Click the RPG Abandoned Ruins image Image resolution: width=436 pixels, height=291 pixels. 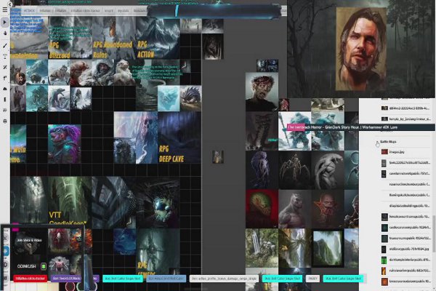(x=114, y=38)
